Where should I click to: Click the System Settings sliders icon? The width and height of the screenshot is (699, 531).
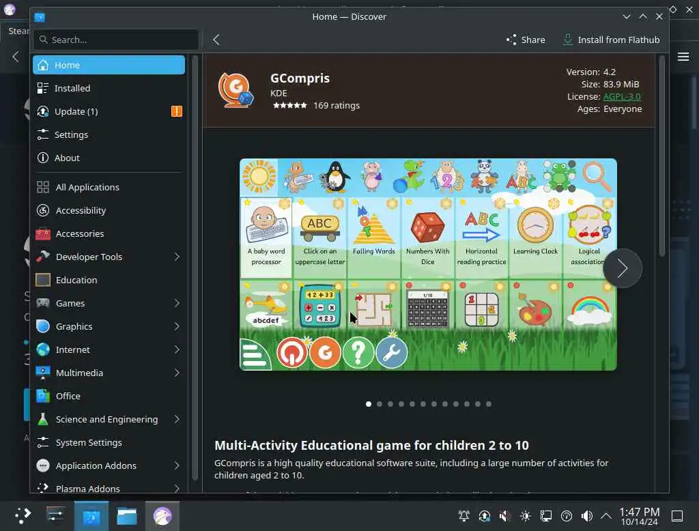coord(43,442)
